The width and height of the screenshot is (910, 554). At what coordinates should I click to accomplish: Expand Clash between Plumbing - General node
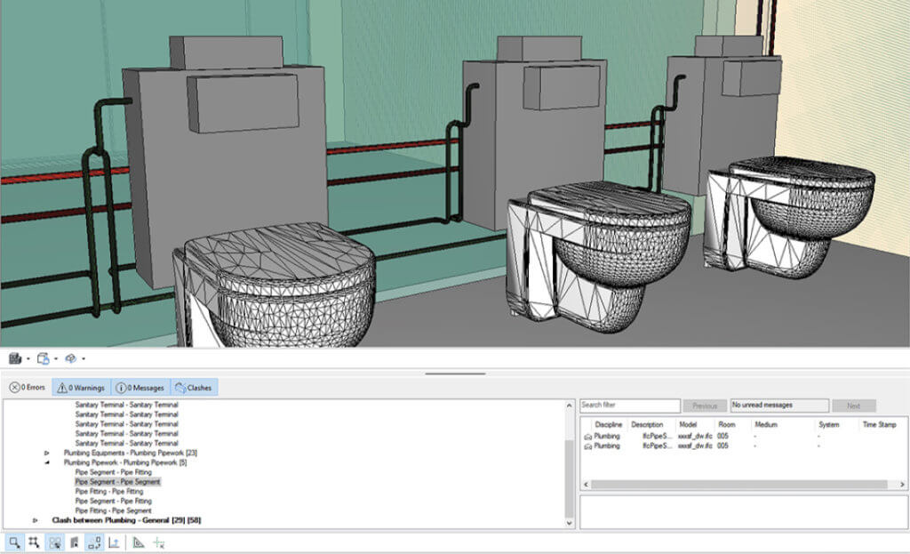[36, 520]
